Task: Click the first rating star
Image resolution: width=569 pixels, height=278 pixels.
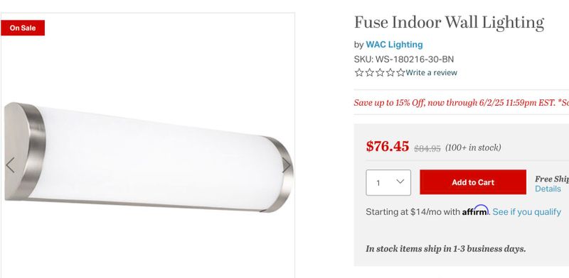Action: coord(359,73)
